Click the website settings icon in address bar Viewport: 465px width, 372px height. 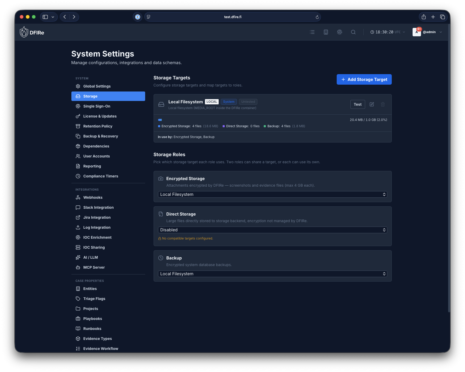(149, 17)
